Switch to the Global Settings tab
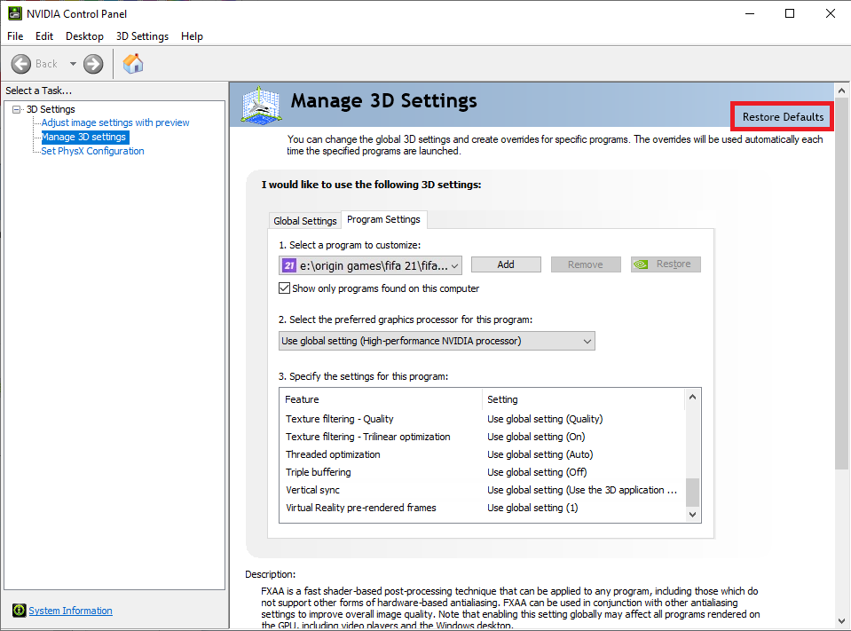851x631 pixels. (x=305, y=221)
